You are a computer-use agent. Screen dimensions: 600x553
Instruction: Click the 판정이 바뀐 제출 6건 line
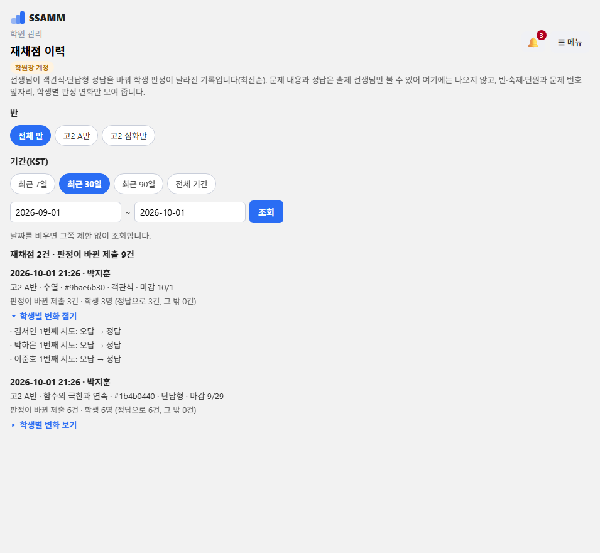(x=103, y=410)
